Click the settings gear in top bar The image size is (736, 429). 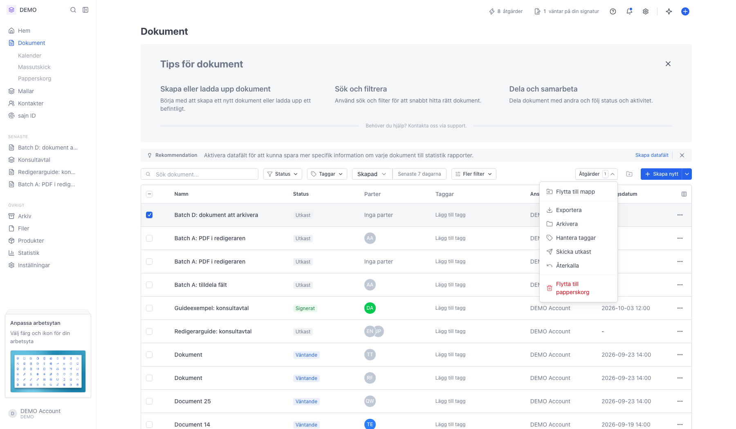pyautogui.click(x=646, y=11)
